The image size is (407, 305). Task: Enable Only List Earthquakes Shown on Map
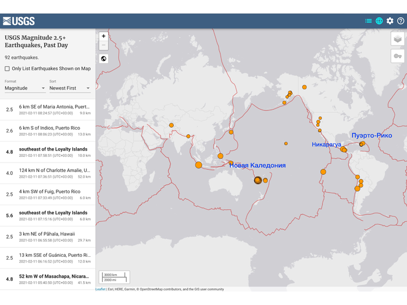click(7, 69)
